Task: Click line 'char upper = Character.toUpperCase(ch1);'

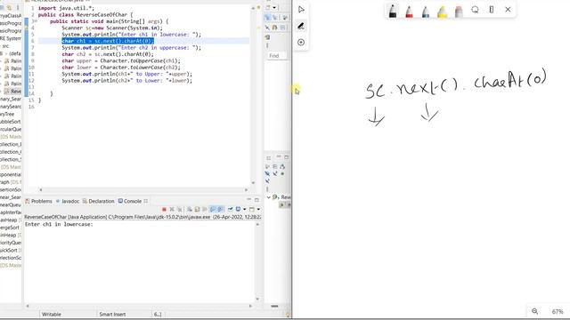Action: coord(121,60)
